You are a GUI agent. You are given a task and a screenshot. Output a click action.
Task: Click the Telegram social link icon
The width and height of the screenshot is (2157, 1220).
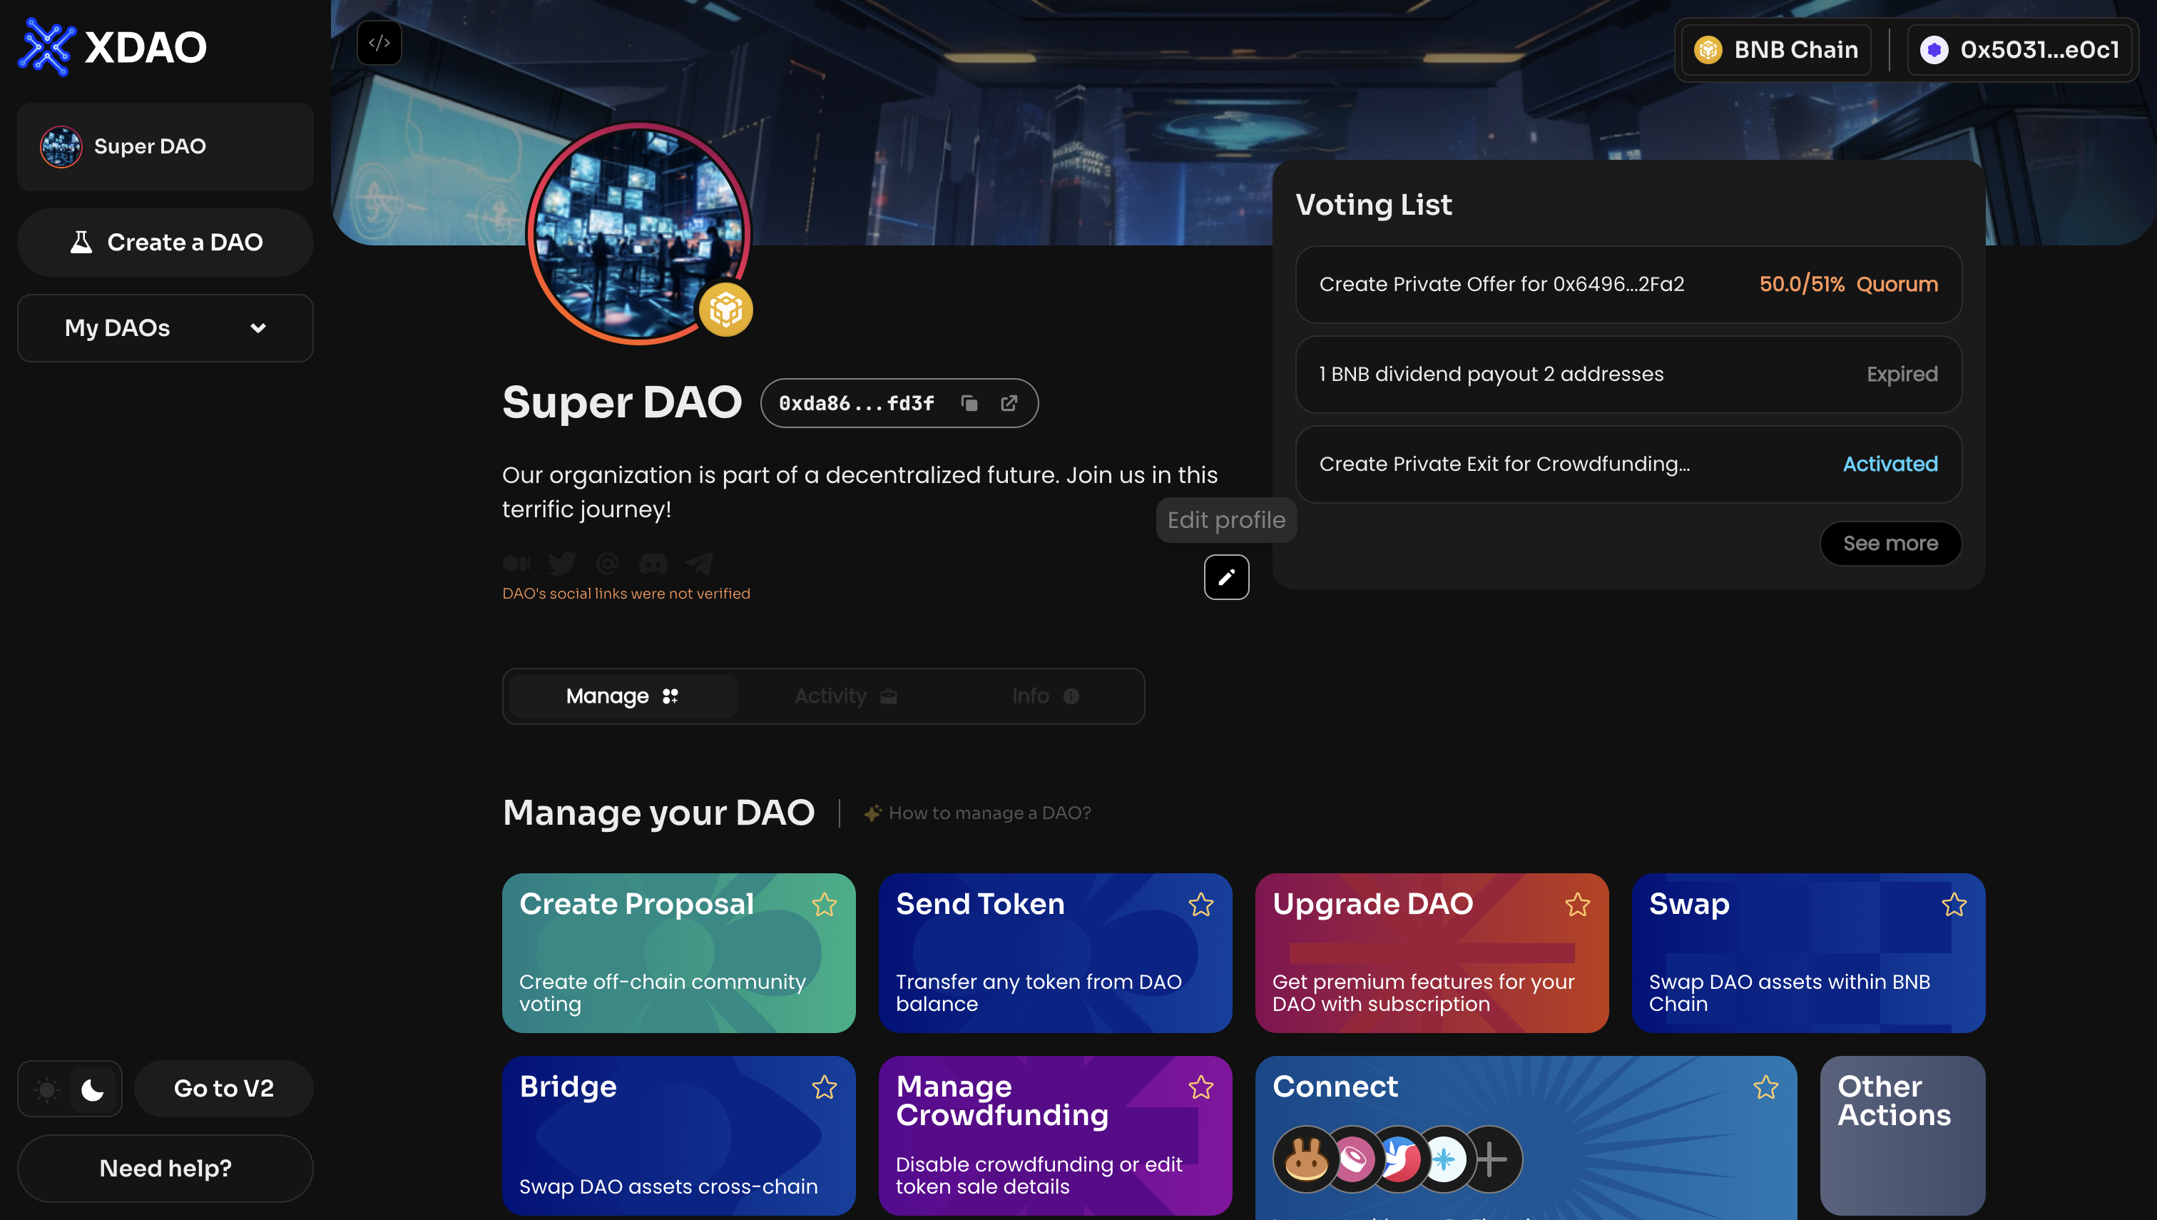tap(698, 563)
